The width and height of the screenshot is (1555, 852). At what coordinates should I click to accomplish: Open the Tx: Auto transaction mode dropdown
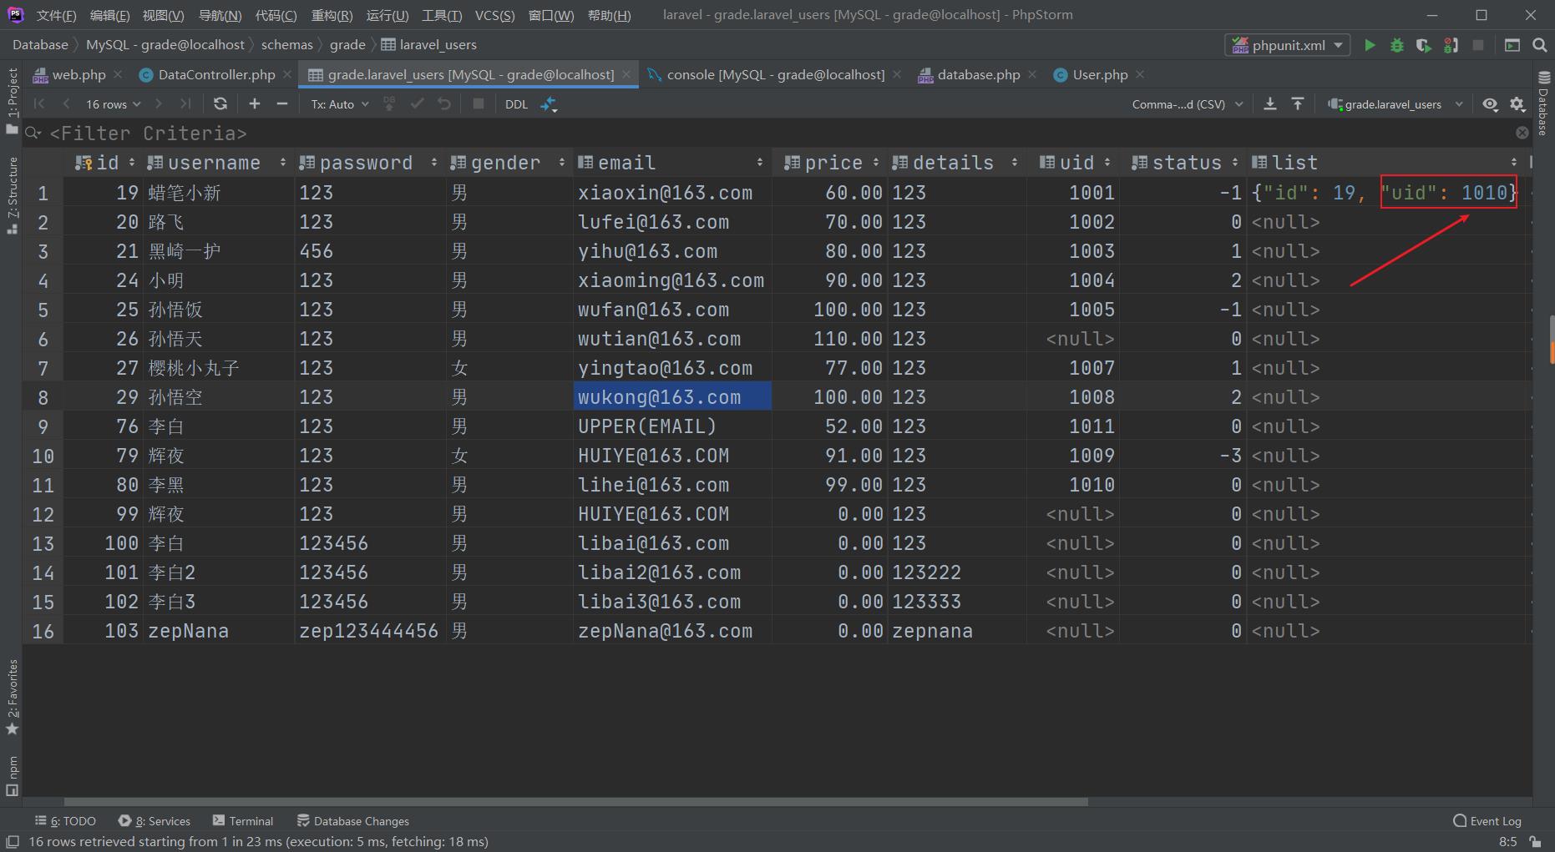[x=340, y=103]
